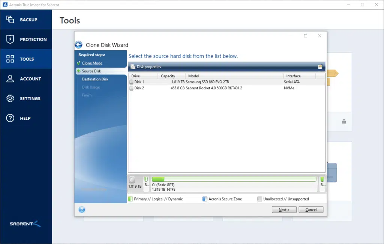Viewport: 384px width, 244px height.
Task: Open the Settings gear icon
Action: (x=10, y=98)
